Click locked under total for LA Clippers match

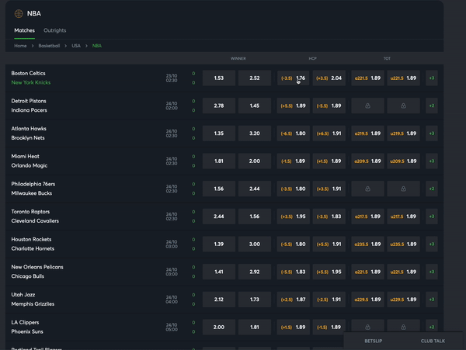[403, 327]
